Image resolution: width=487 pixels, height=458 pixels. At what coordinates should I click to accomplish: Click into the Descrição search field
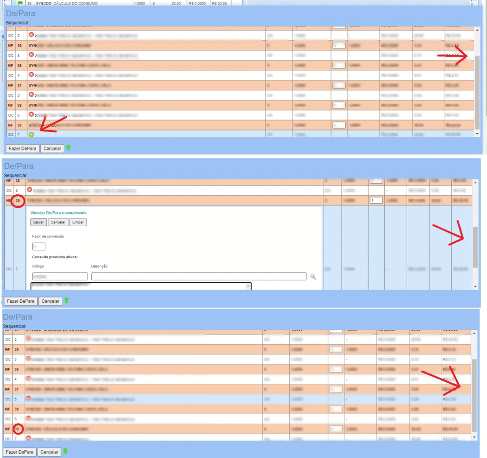199,276
